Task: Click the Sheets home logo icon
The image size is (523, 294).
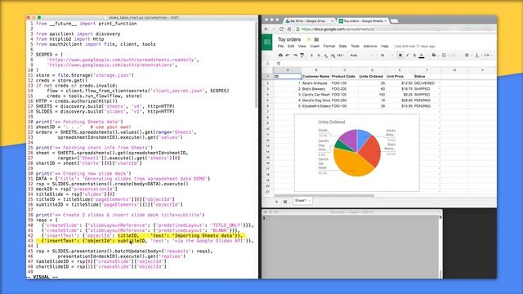Action: click(267, 42)
